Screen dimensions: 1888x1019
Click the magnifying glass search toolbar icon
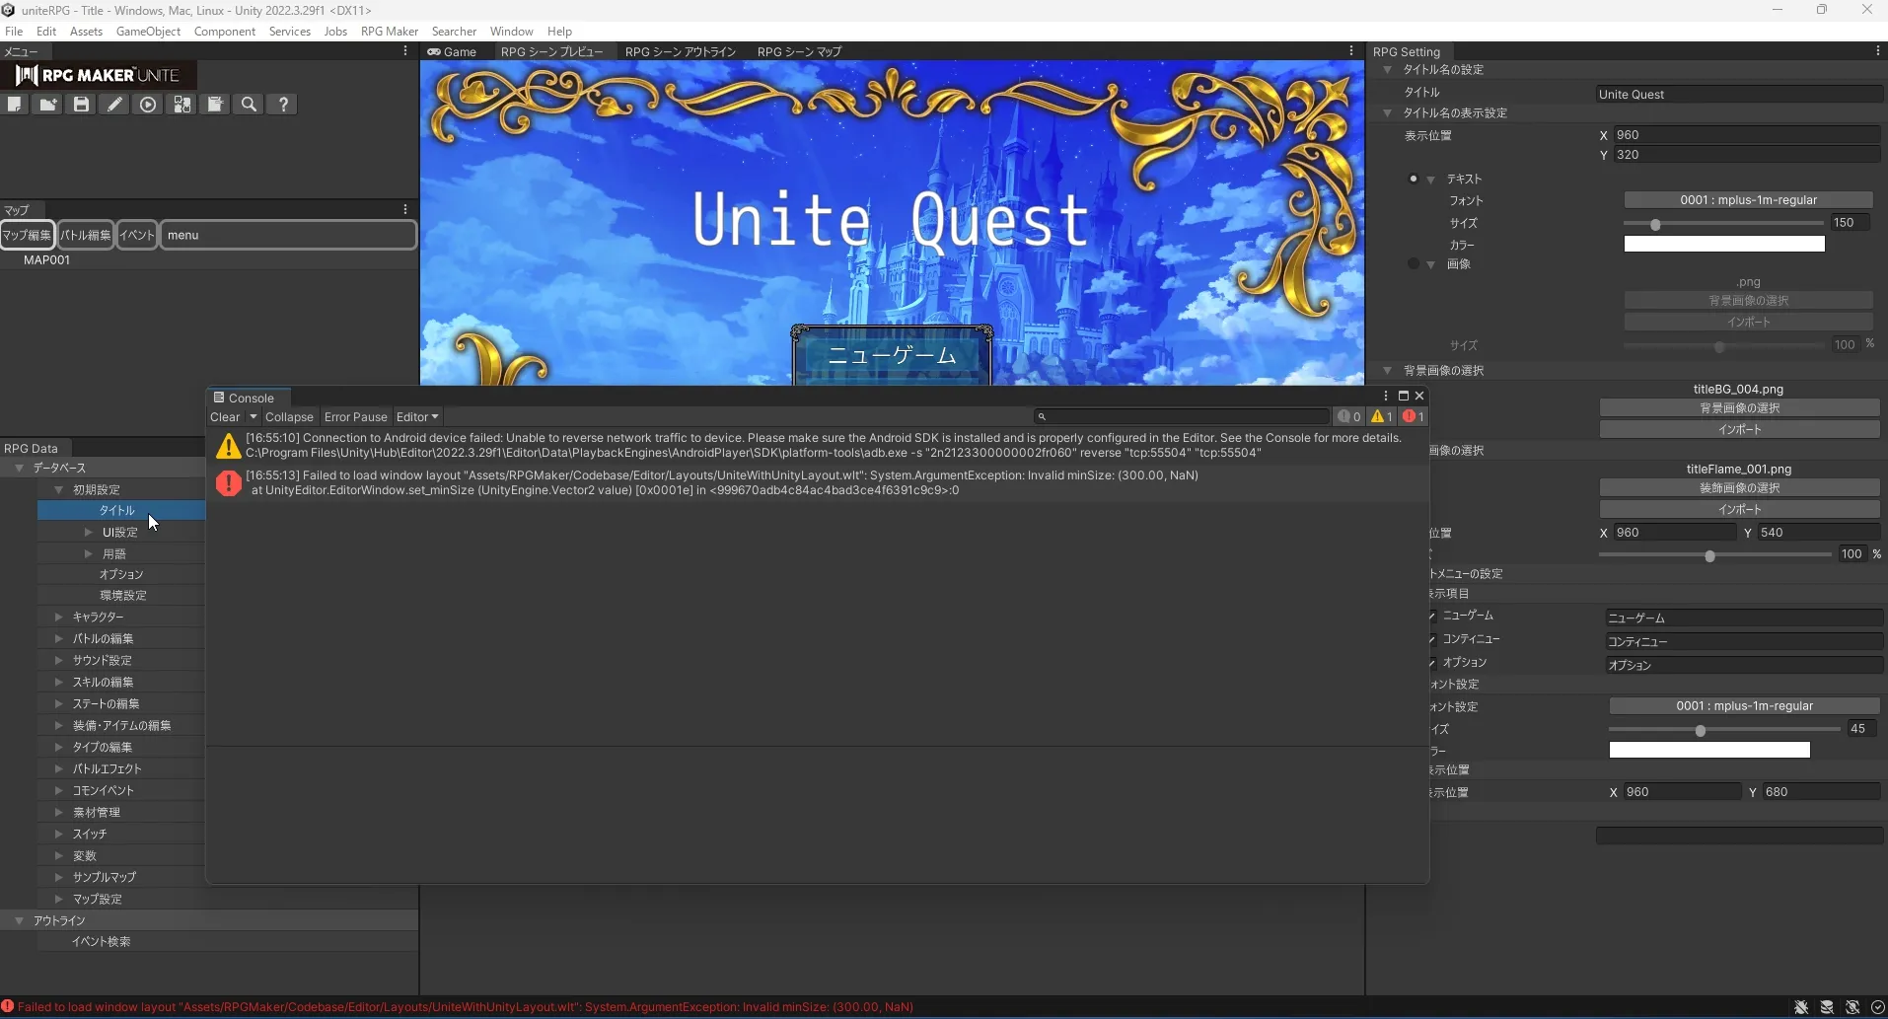tap(249, 105)
